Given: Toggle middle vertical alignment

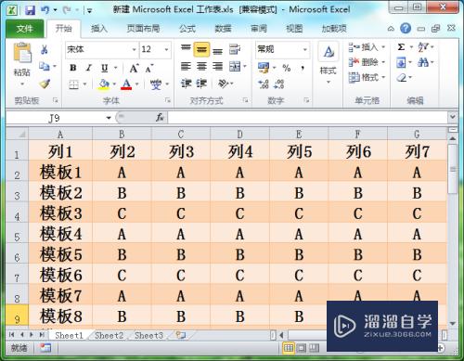Looking at the screenshot, I should [201, 49].
